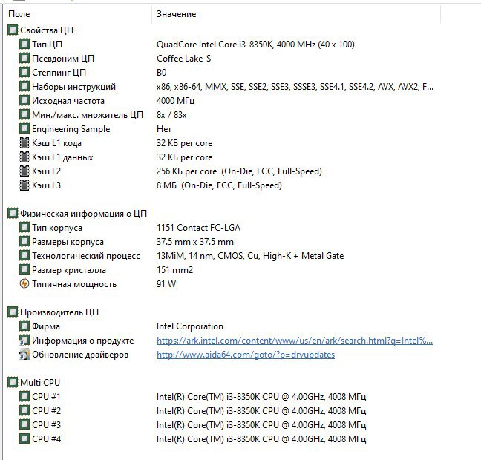Screen dimensions: 481x460
Task: Select the Intel Corporation value
Action: 189,326
